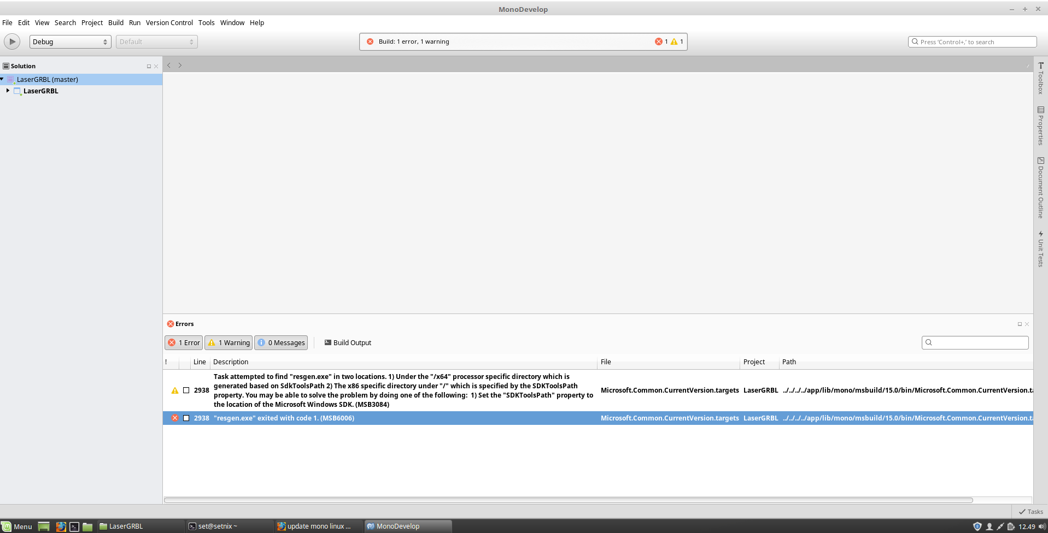Show the Build Output log

click(348, 342)
